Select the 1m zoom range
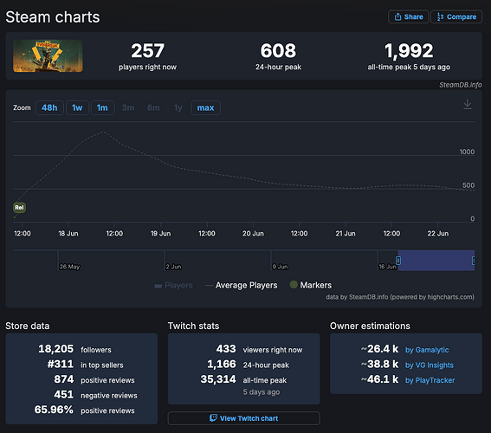491x433 pixels. point(102,107)
